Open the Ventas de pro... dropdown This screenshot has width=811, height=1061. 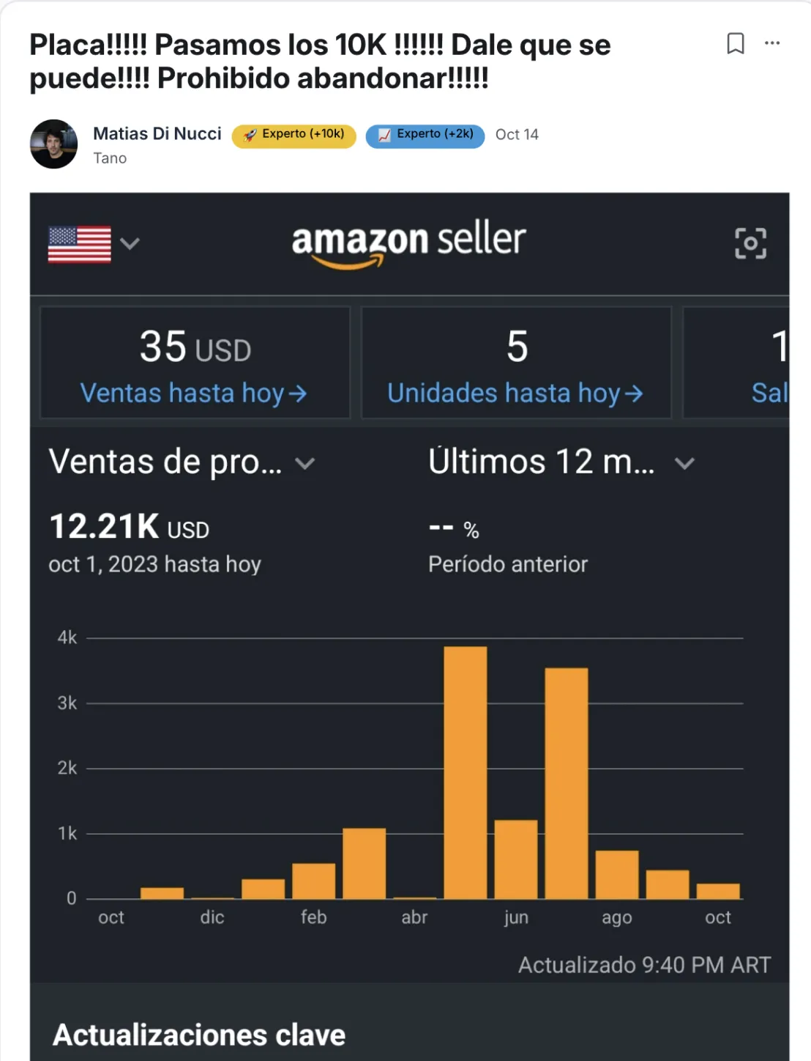pyautogui.click(x=182, y=462)
